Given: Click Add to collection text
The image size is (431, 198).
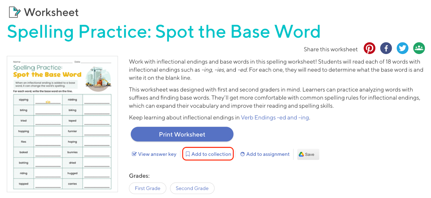Looking at the screenshot, I should 211,154.
